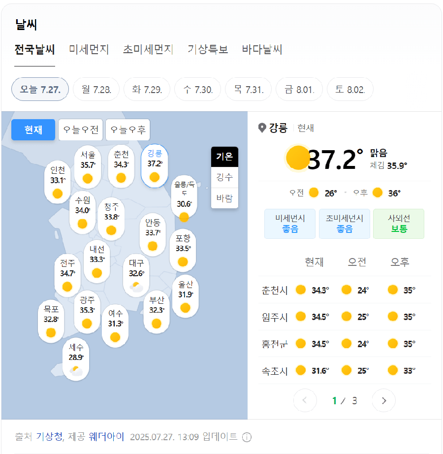The image size is (443, 454).
Task: Switch map to 오늘오전 view
Action: pos(81,130)
